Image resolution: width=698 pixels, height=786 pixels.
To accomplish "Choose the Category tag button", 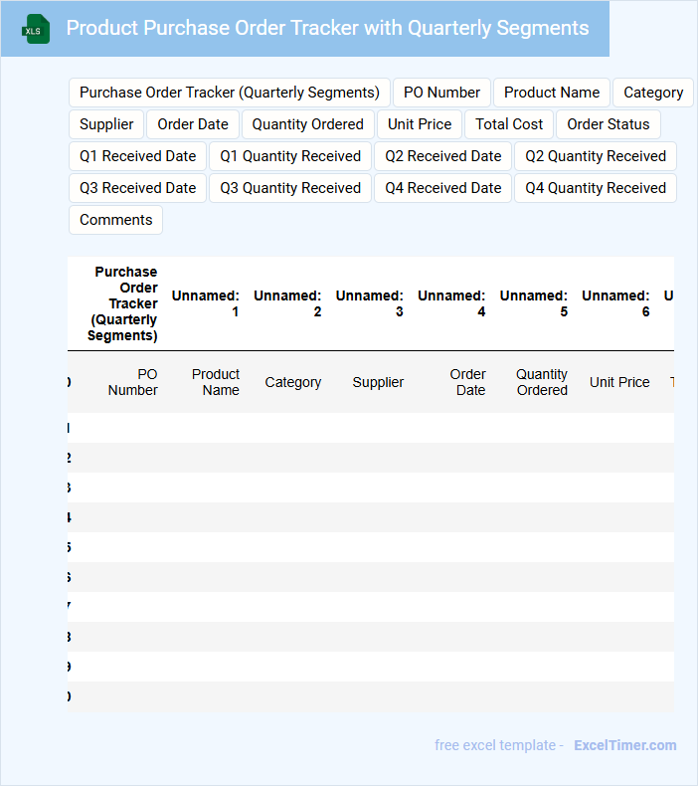I will click(652, 93).
